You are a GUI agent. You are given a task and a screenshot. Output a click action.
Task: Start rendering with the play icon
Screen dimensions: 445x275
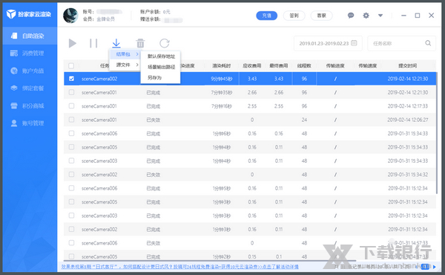73,43
